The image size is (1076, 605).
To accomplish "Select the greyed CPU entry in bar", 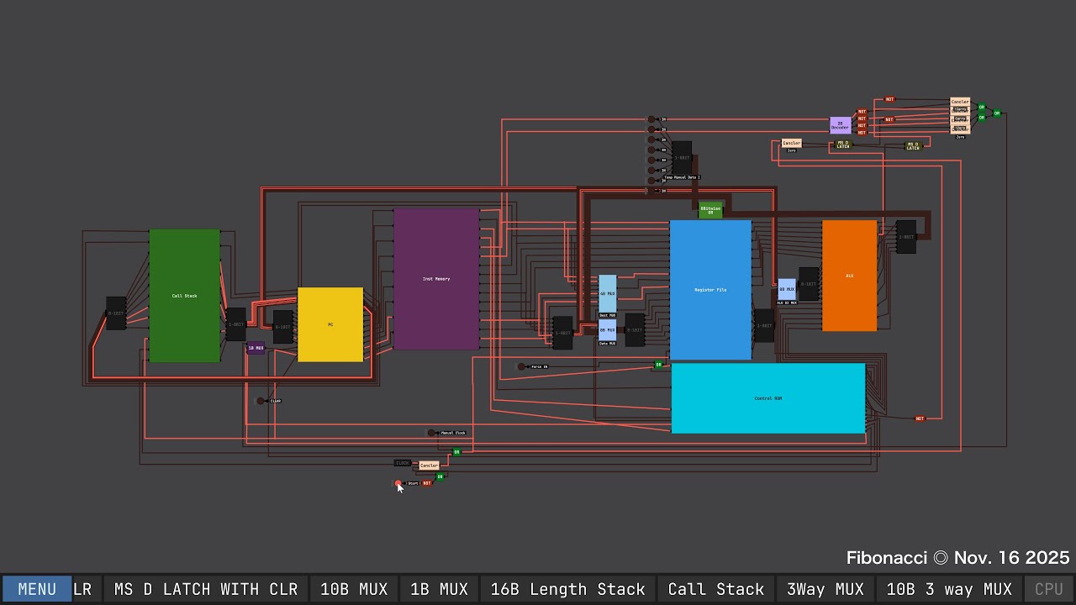I will (x=1049, y=589).
